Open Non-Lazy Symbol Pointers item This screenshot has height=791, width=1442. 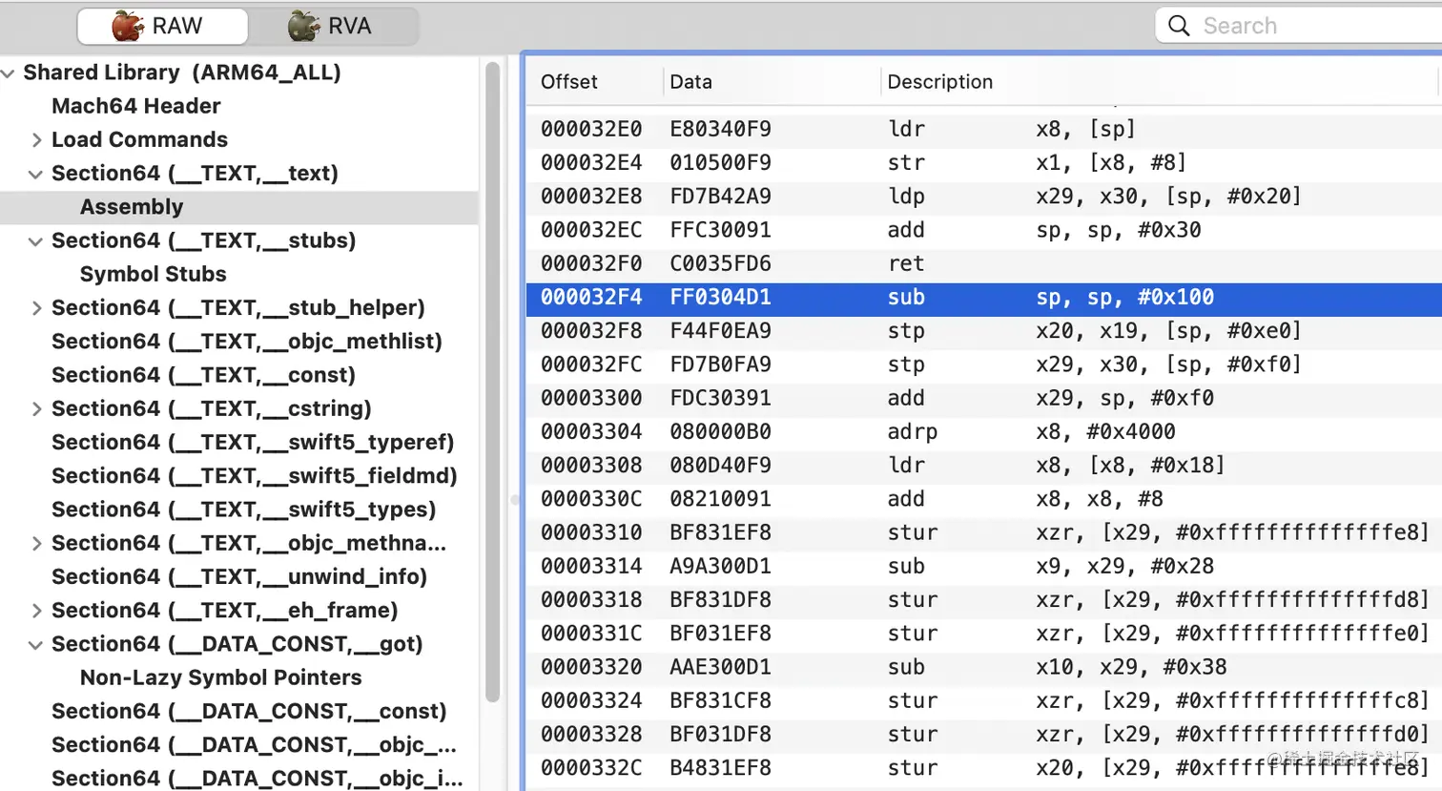221,677
